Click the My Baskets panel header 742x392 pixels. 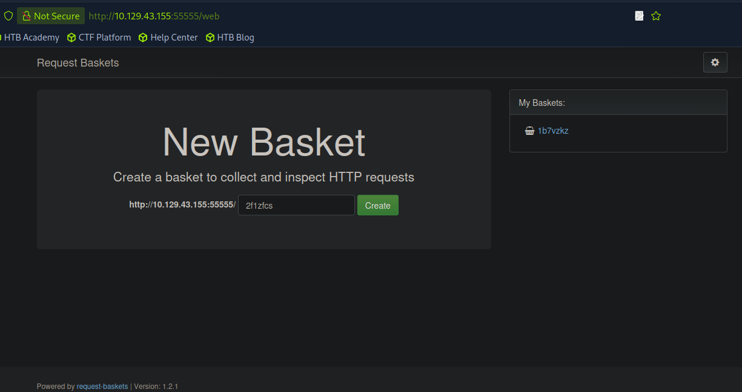click(x=618, y=103)
